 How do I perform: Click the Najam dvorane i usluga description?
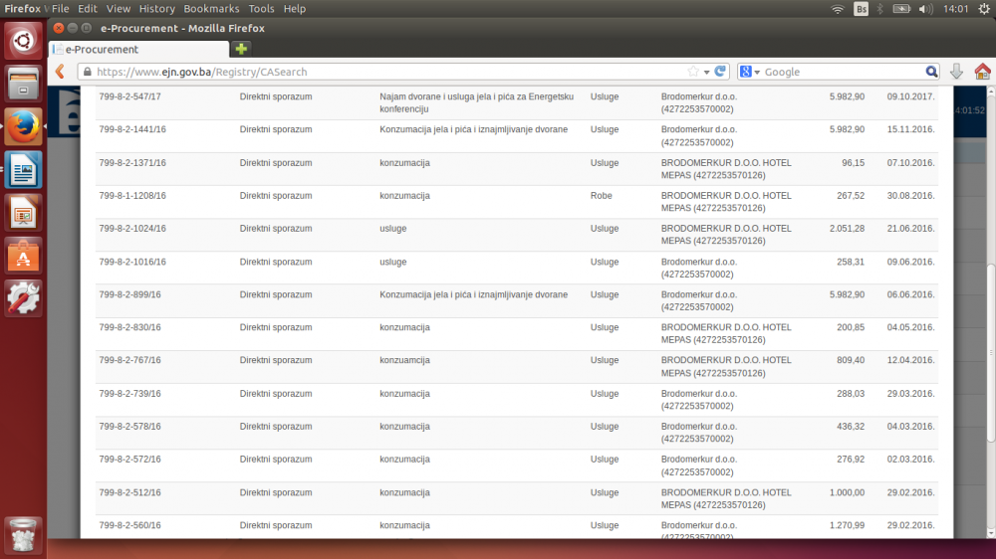(x=476, y=102)
